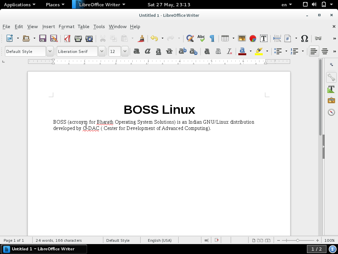
Task: Toggle Italic formatting
Action: (148, 51)
